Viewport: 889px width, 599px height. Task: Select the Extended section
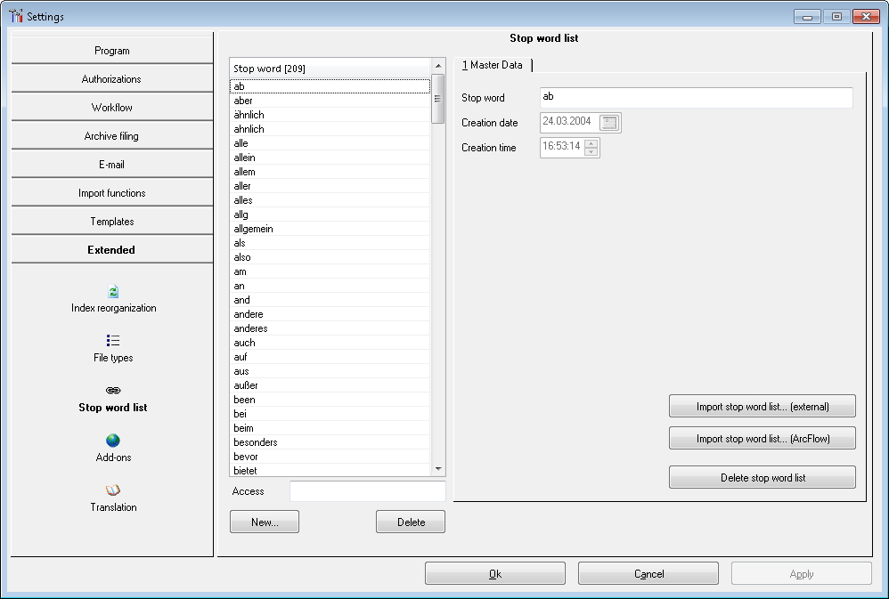pyautogui.click(x=111, y=249)
